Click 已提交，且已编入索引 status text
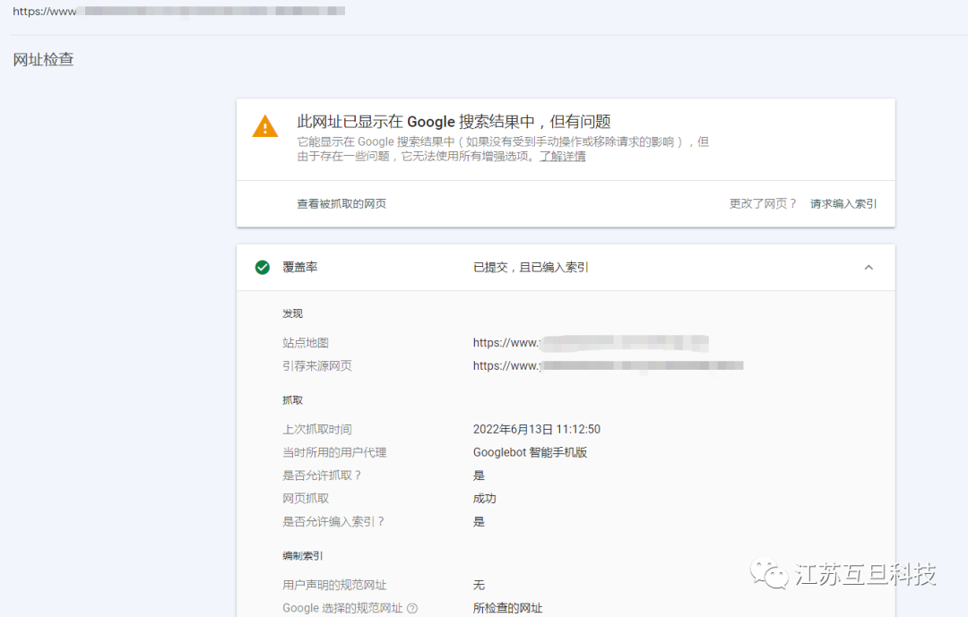Screen dimensions: 968x617 [x=531, y=267]
